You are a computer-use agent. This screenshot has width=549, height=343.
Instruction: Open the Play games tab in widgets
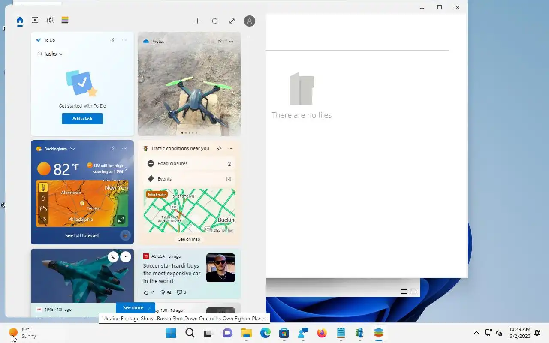point(50,20)
